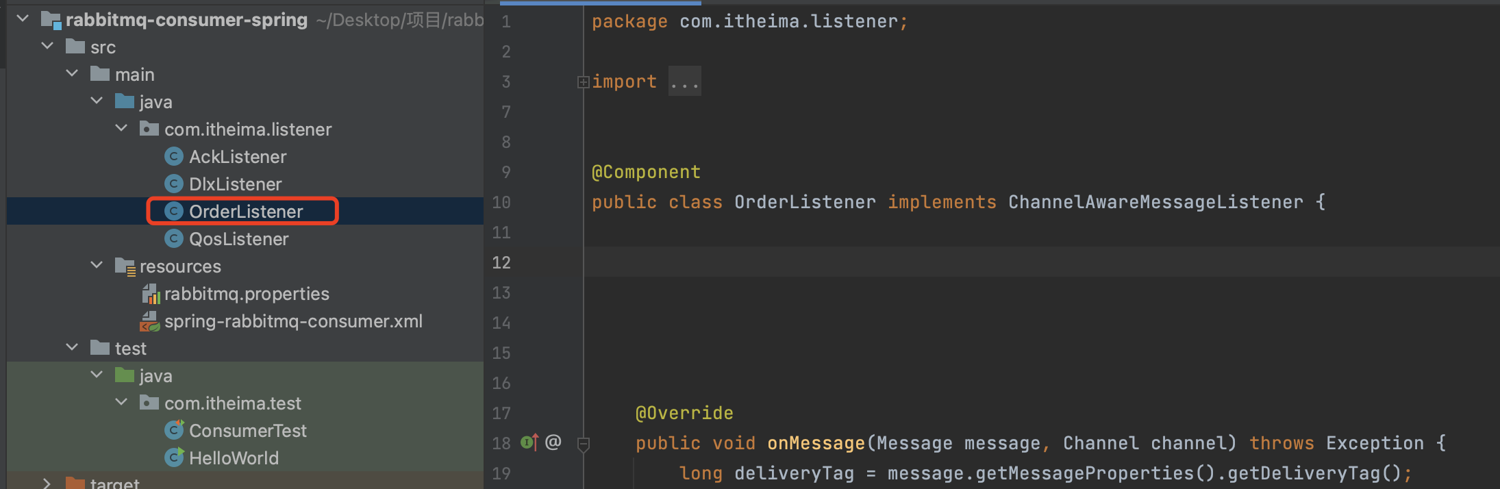The image size is (1500, 489).
Task: Click the ConsumerTest test class icon
Action: [174, 431]
